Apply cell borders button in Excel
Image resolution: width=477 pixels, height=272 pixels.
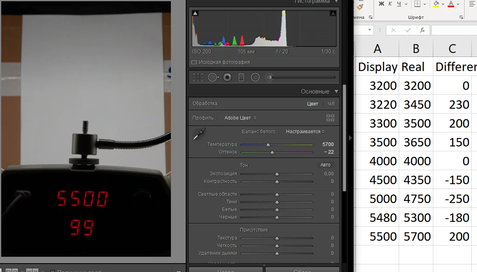coord(417,4)
